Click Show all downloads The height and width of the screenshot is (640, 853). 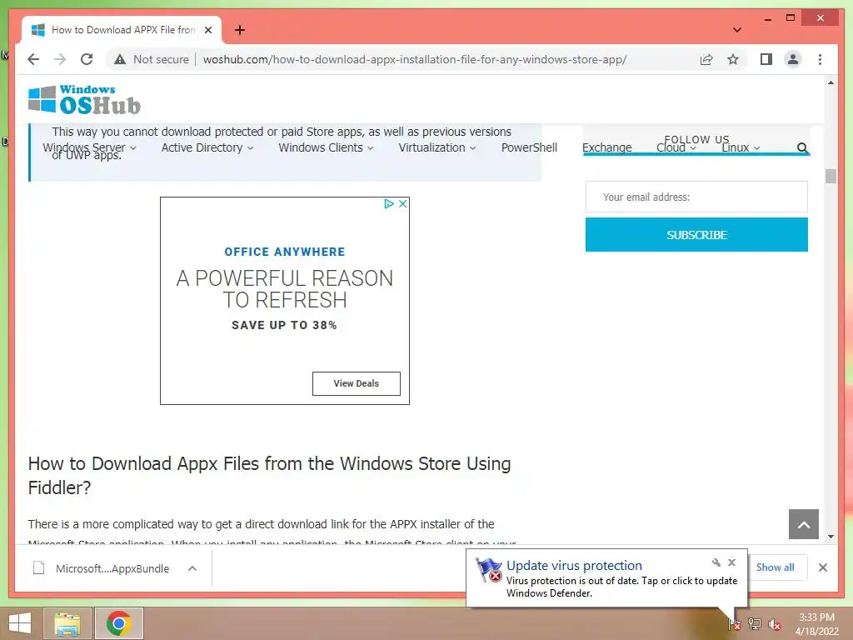click(x=776, y=567)
